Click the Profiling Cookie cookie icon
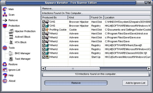The width and height of the screenshot is (153, 93). pyautogui.click(x=47, y=30)
